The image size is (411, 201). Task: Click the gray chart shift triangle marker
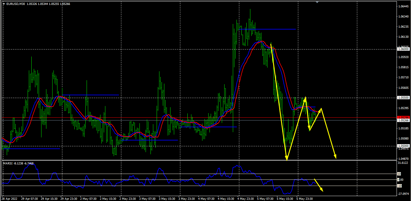point(317,2)
